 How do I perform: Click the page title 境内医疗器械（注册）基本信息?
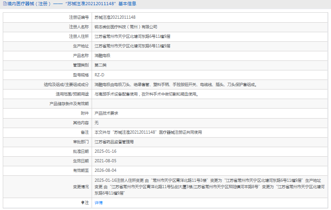coord(72,4)
